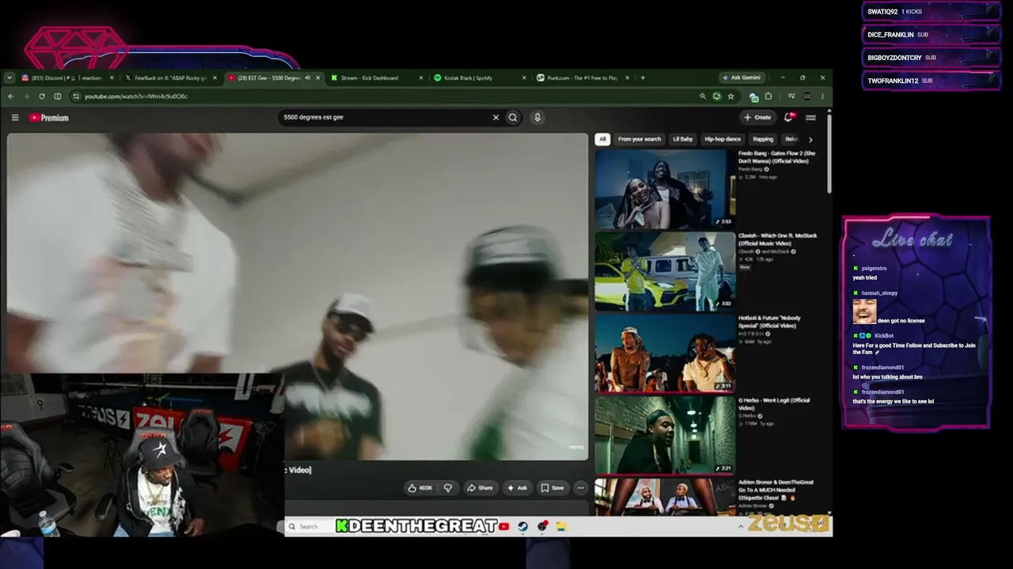The width and height of the screenshot is (1013, 569).
Task: Open Fredo Bang Gates Flow 2 thumbnail
Action: point(665,188)
